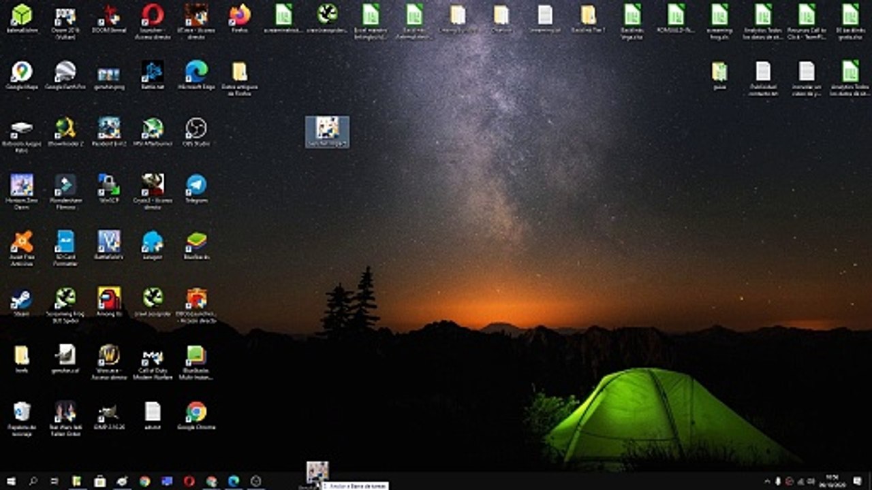Select the SD Card Formatter shortcut
This screenshot has height=490, width=872.
point(65,248)
